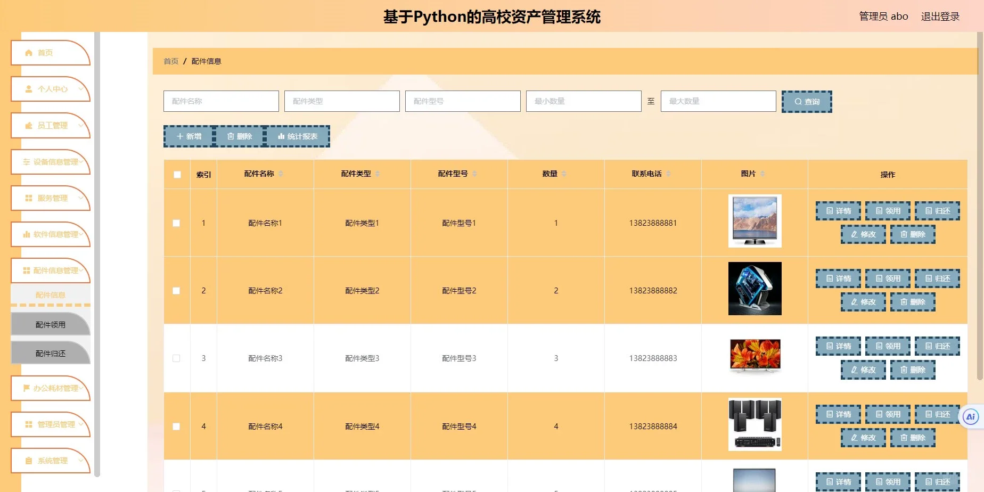The image size is (984, 492).
Task: Select the home icon beside 首页
Action: [x=28, y=52]
